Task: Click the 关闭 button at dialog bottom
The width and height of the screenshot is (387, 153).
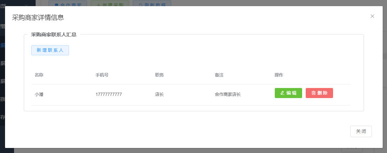Action: pyautogui.click(x=361, y=131)
